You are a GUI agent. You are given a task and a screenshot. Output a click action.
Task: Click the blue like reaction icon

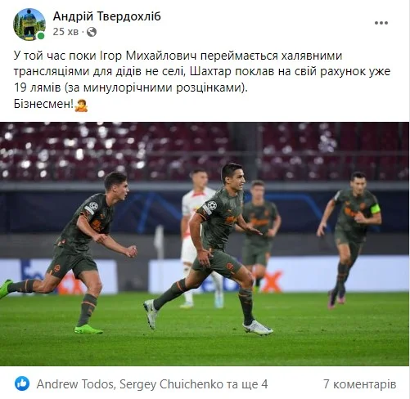(x=22, y=383)
